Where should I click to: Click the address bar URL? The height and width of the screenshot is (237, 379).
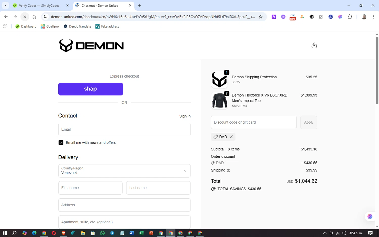tap(153, 17)
